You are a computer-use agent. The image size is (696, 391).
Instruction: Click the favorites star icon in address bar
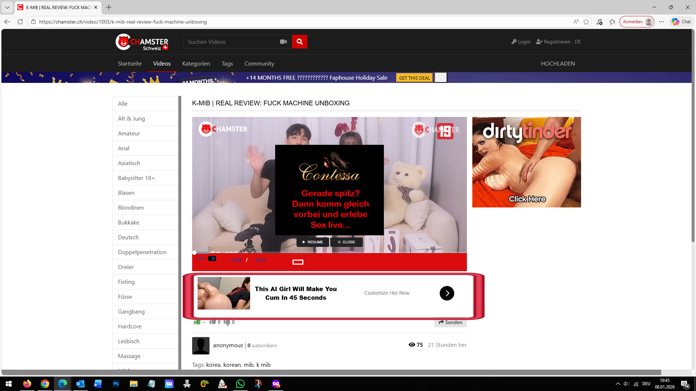click(x=586, y=22)
